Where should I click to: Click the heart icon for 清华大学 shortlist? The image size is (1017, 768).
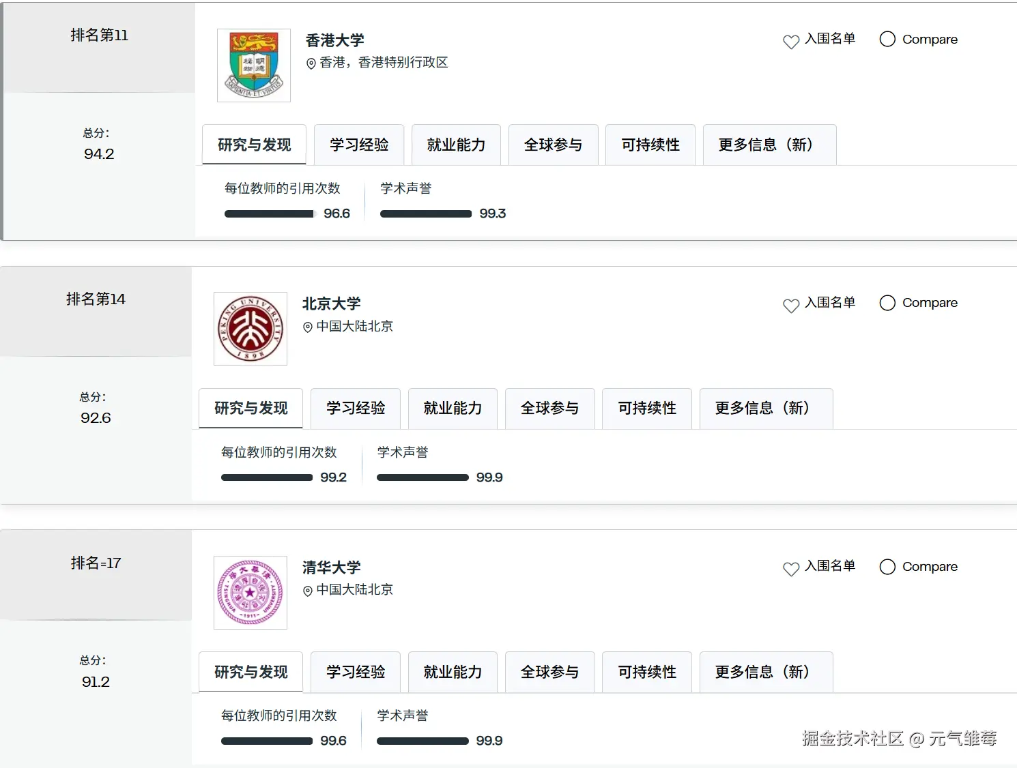pyautogui.click(x=791, y=569)
